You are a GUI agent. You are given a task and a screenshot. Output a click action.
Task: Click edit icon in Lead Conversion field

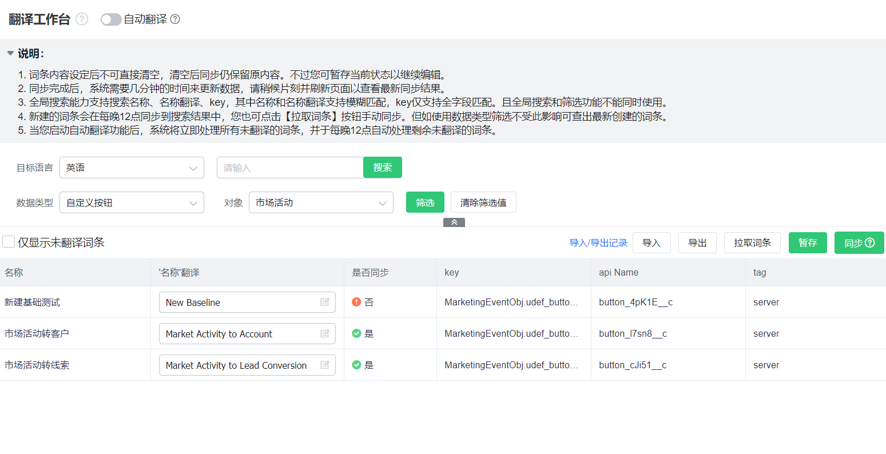pos(325,365)
